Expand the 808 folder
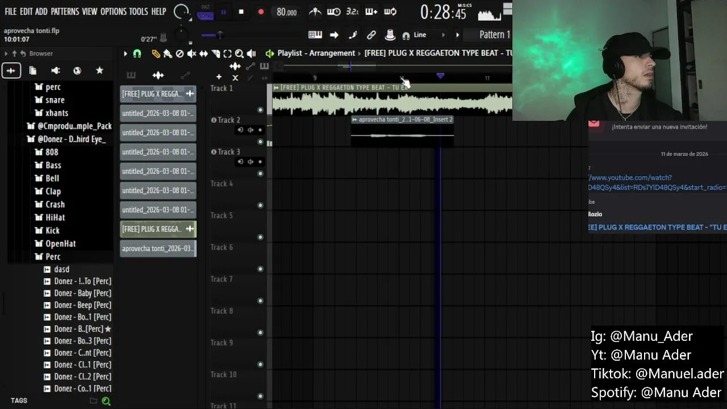The width and height of the screenshot is (727, 409). (47, 152)
